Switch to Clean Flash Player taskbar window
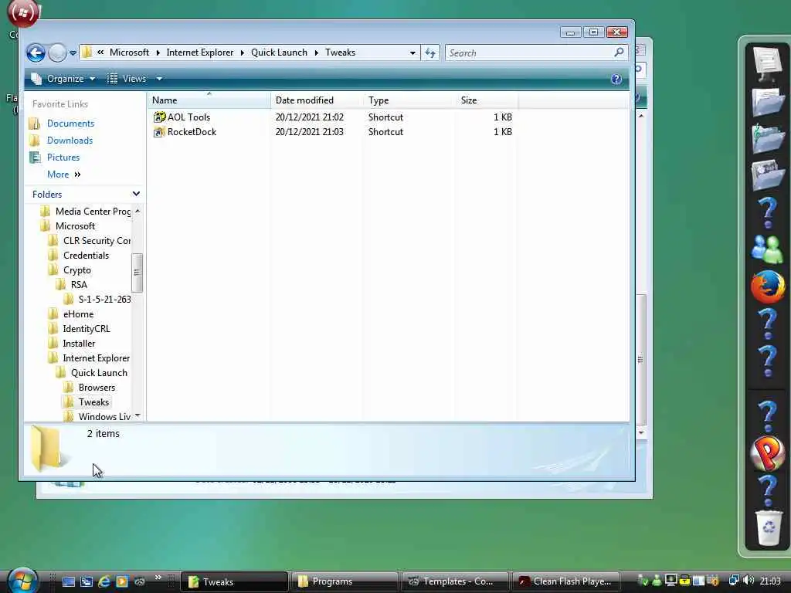 pyautogui.click(x=565, y=581)
